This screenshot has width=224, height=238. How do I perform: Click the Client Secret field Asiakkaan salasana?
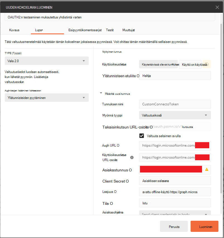(175, 181)
